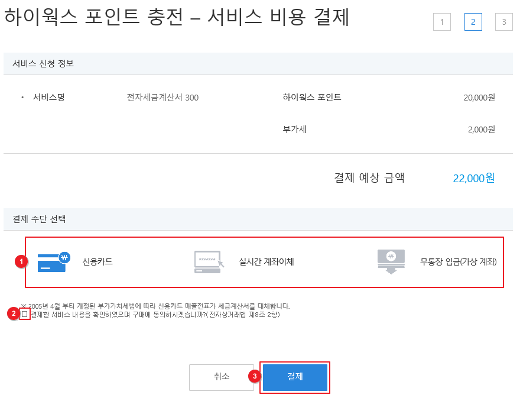Select 무통장 입금(가상 계좌) payment label
Viewport: 520px width, 398px height.
tap(459, 262)
